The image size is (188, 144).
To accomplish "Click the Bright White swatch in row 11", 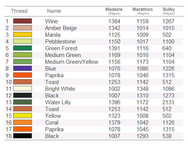I will pyautogui.click(x=23, y=88).
